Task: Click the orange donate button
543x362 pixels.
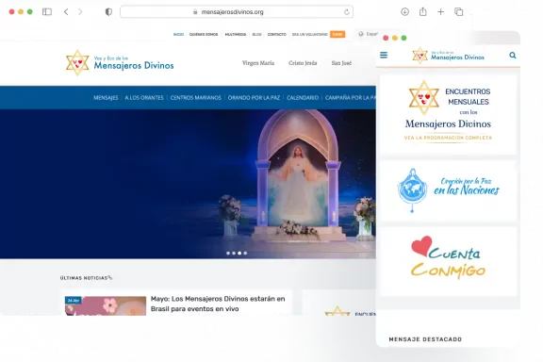Action: click(x=337, y=34)
